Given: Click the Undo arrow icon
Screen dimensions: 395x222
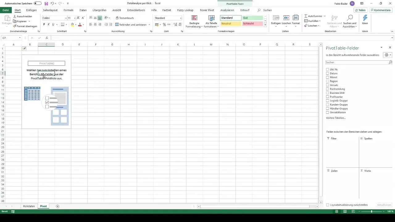Looking at the screenshot, I should pyautogui.click(x=52, y=3).
